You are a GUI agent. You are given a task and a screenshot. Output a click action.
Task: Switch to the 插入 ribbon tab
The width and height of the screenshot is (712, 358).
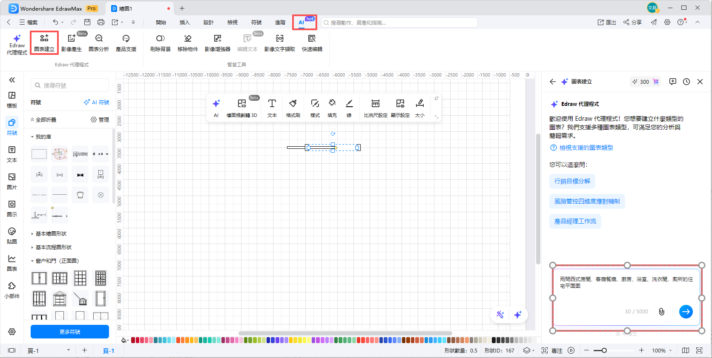(184, 23)
